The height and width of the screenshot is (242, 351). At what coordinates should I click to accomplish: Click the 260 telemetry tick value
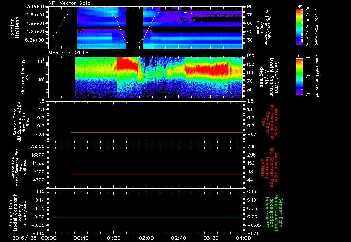pyautogui.click(x=251, y=146)
